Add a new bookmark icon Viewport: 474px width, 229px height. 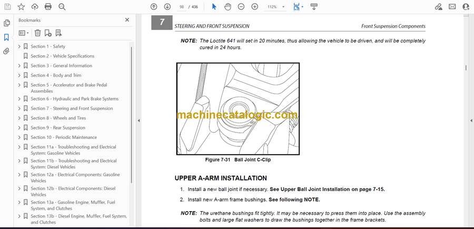tap(48, 33)
